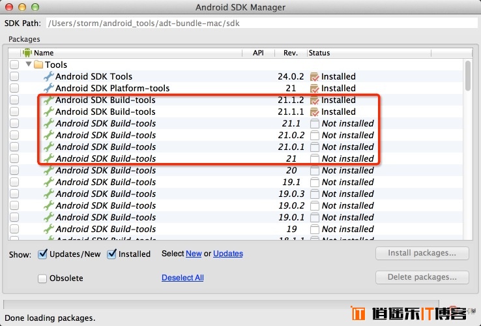The height and width of the screenshot is (326, 481).
Task: Click the wrench icon for Android SDK Tools
Action: click(x=49, y=76)
